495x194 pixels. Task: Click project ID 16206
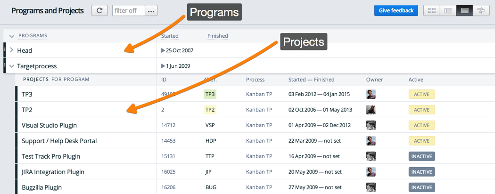(168, 187)
